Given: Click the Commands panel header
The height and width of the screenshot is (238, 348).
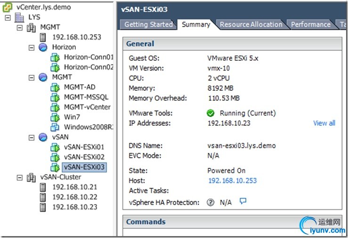Looking at the screenshot, I should pos(232,222).
